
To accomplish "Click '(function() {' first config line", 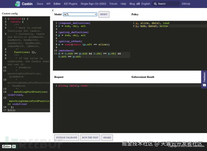I will click(x=18, y=19).
